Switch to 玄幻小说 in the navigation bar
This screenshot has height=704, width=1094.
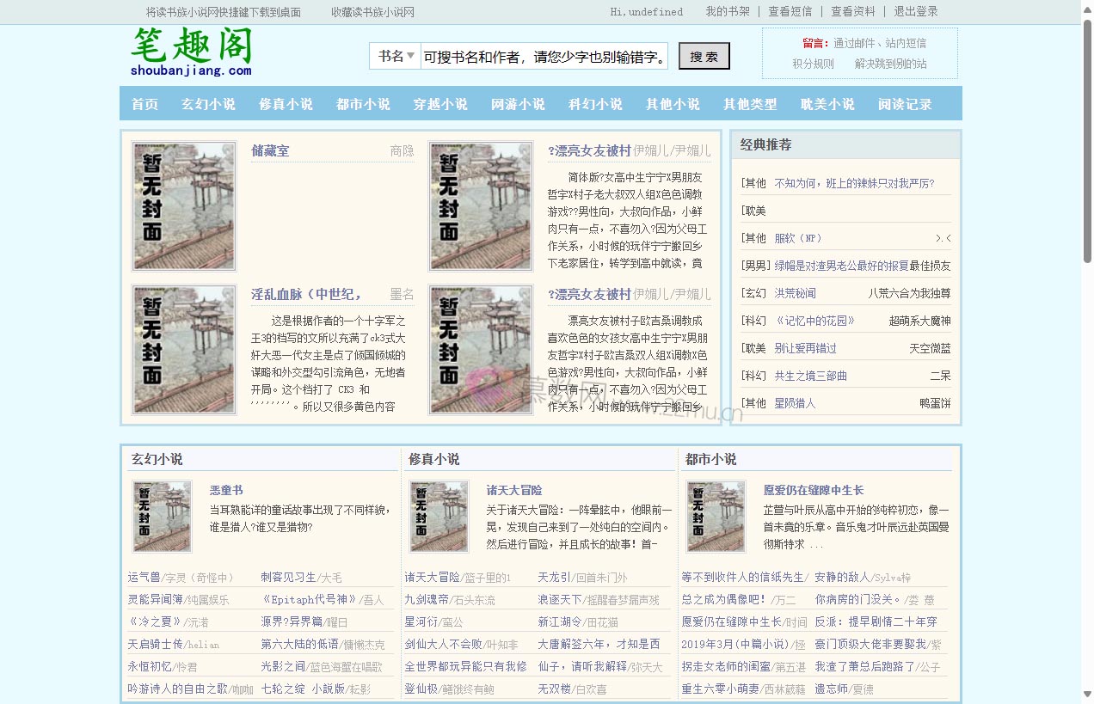click(x=207, y=102)
